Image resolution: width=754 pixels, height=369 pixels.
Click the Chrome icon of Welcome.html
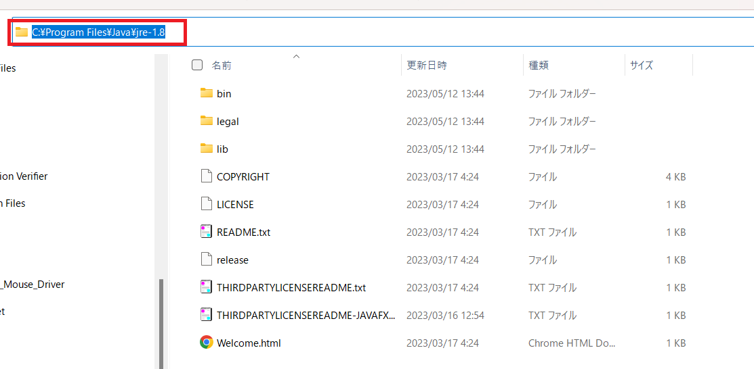tap(207, 343)
